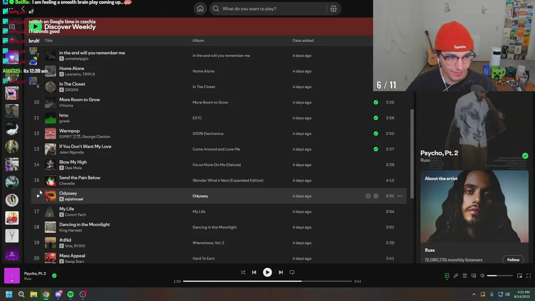Switch to Chrome in taskbar
Viewport: 535px width, 301px height.
[x=46, y=294]
